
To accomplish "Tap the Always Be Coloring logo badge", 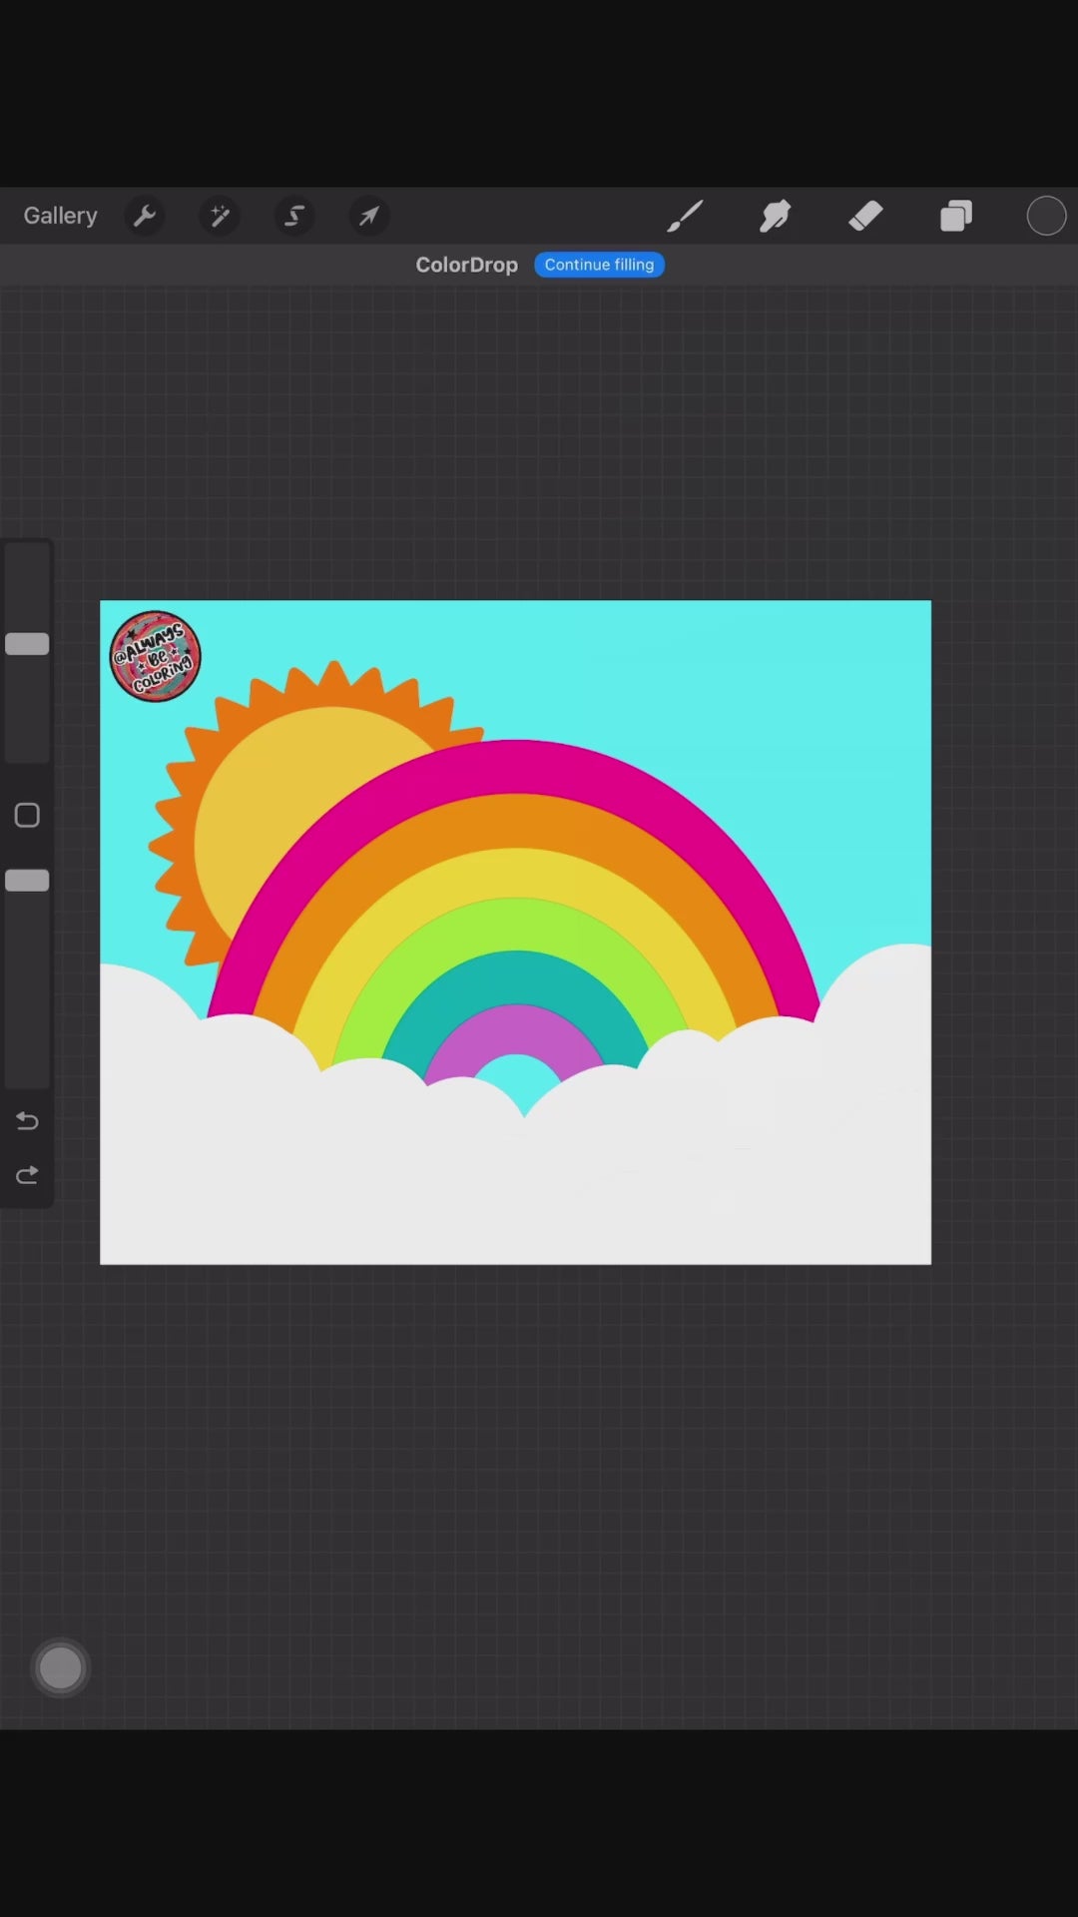I will [x=155, y=656].
